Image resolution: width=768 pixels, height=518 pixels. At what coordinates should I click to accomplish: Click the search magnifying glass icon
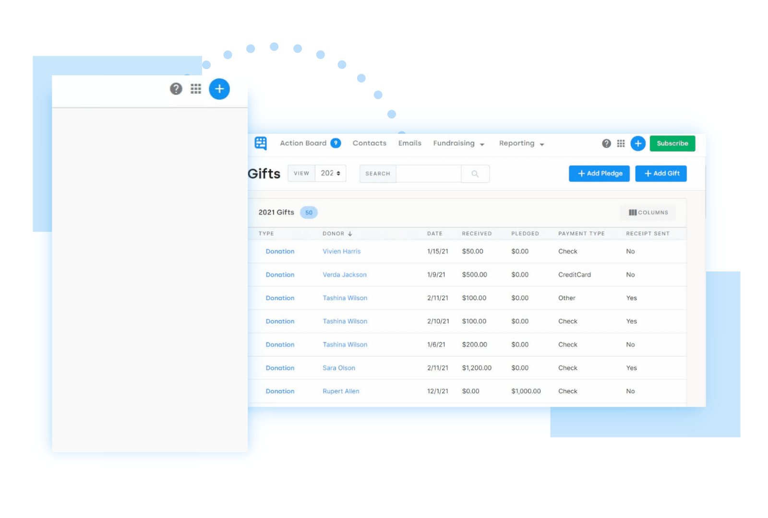coord(475,174)
